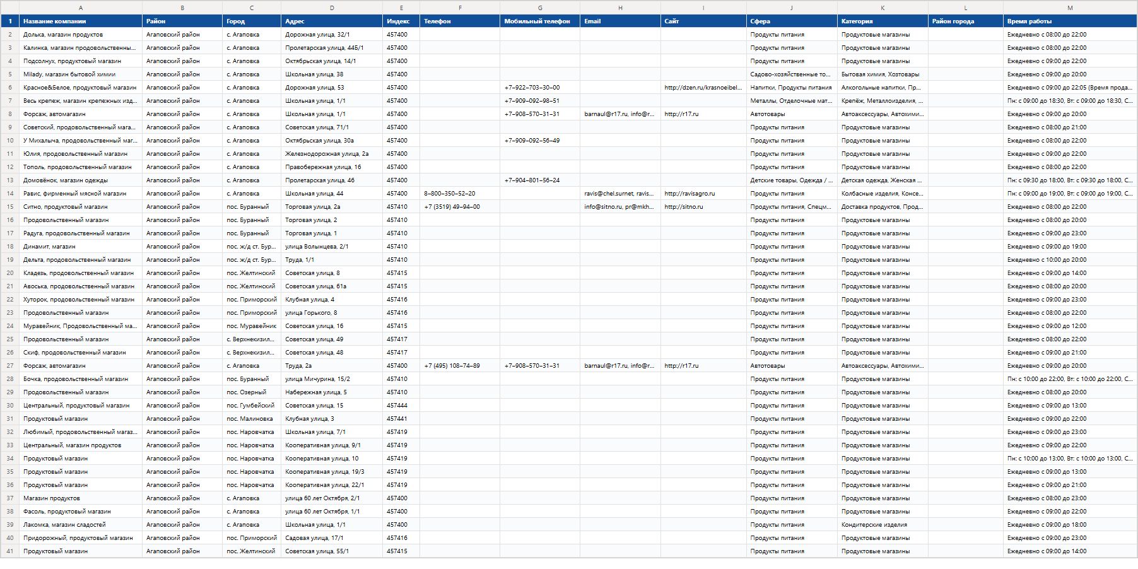Viewport: 1138px width, 569px height.
Task: Select hours cell 'Ежедневно с 09:00 до 18:00'
Action: tap(1070, 525)
